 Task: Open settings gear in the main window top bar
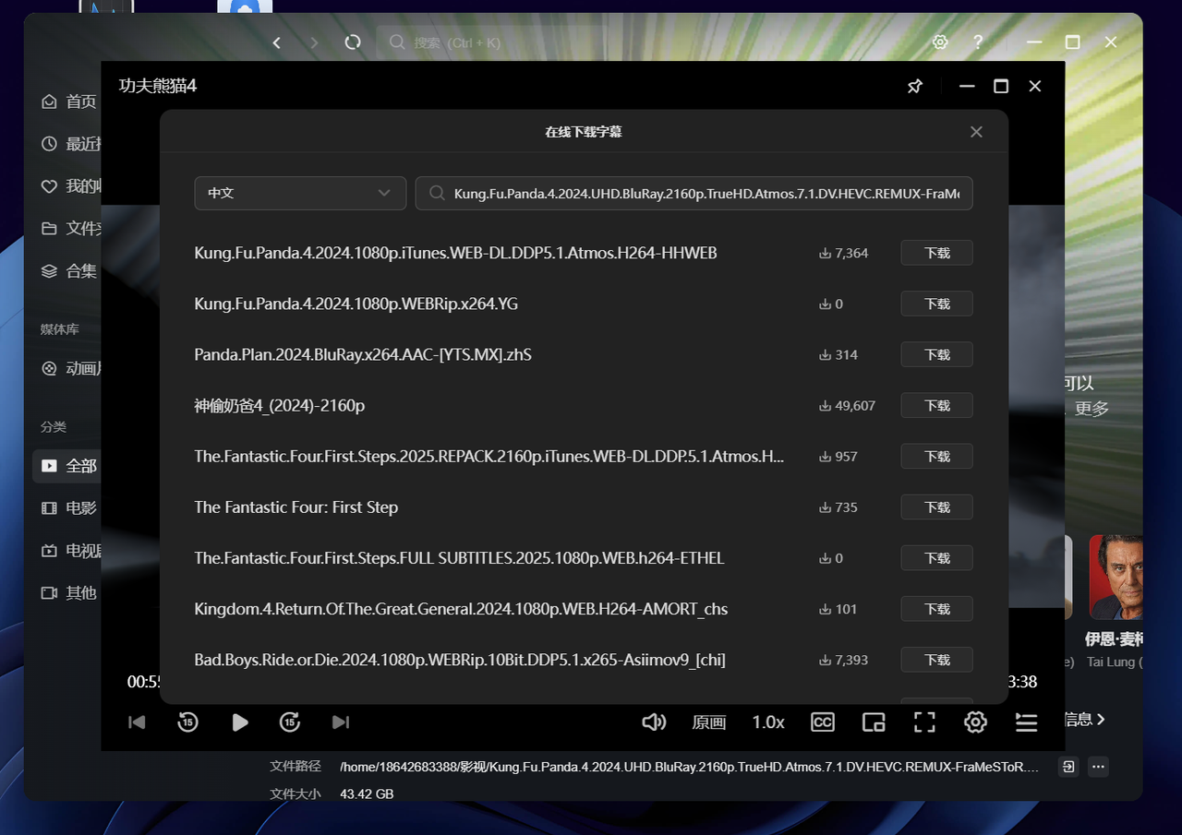pos(940,42)
